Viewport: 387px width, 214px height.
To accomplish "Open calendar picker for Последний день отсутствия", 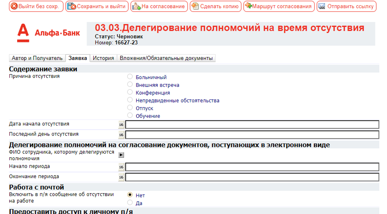I will [x=121, y=135].
